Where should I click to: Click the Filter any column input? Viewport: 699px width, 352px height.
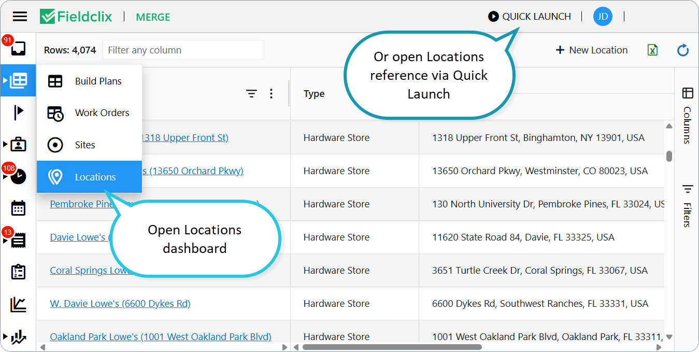click(x=183, y=50)
